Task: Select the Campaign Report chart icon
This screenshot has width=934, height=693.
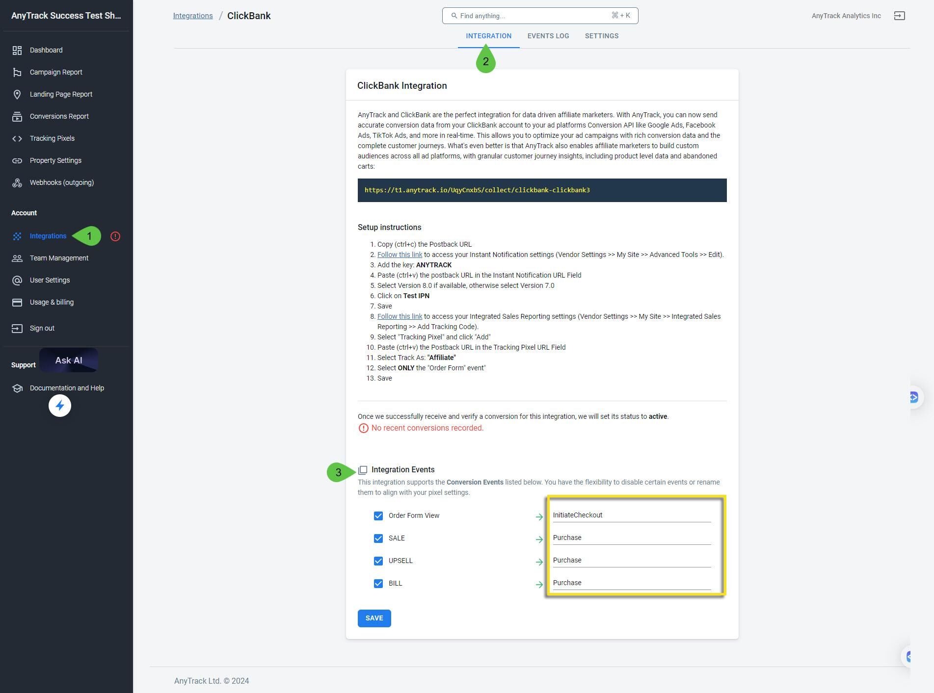Action: [18, 72]
